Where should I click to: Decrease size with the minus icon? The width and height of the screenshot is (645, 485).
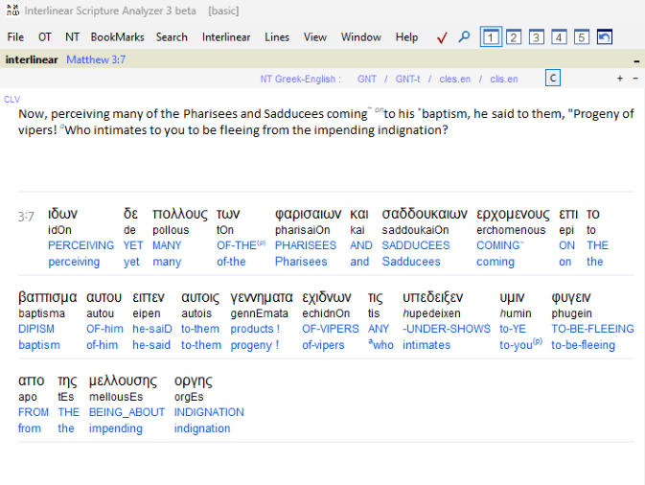[635, 78]
